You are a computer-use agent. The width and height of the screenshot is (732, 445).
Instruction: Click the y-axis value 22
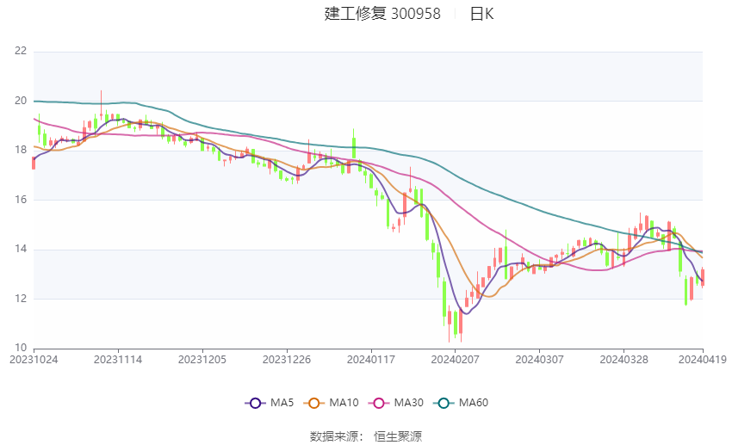pos(21,51)
